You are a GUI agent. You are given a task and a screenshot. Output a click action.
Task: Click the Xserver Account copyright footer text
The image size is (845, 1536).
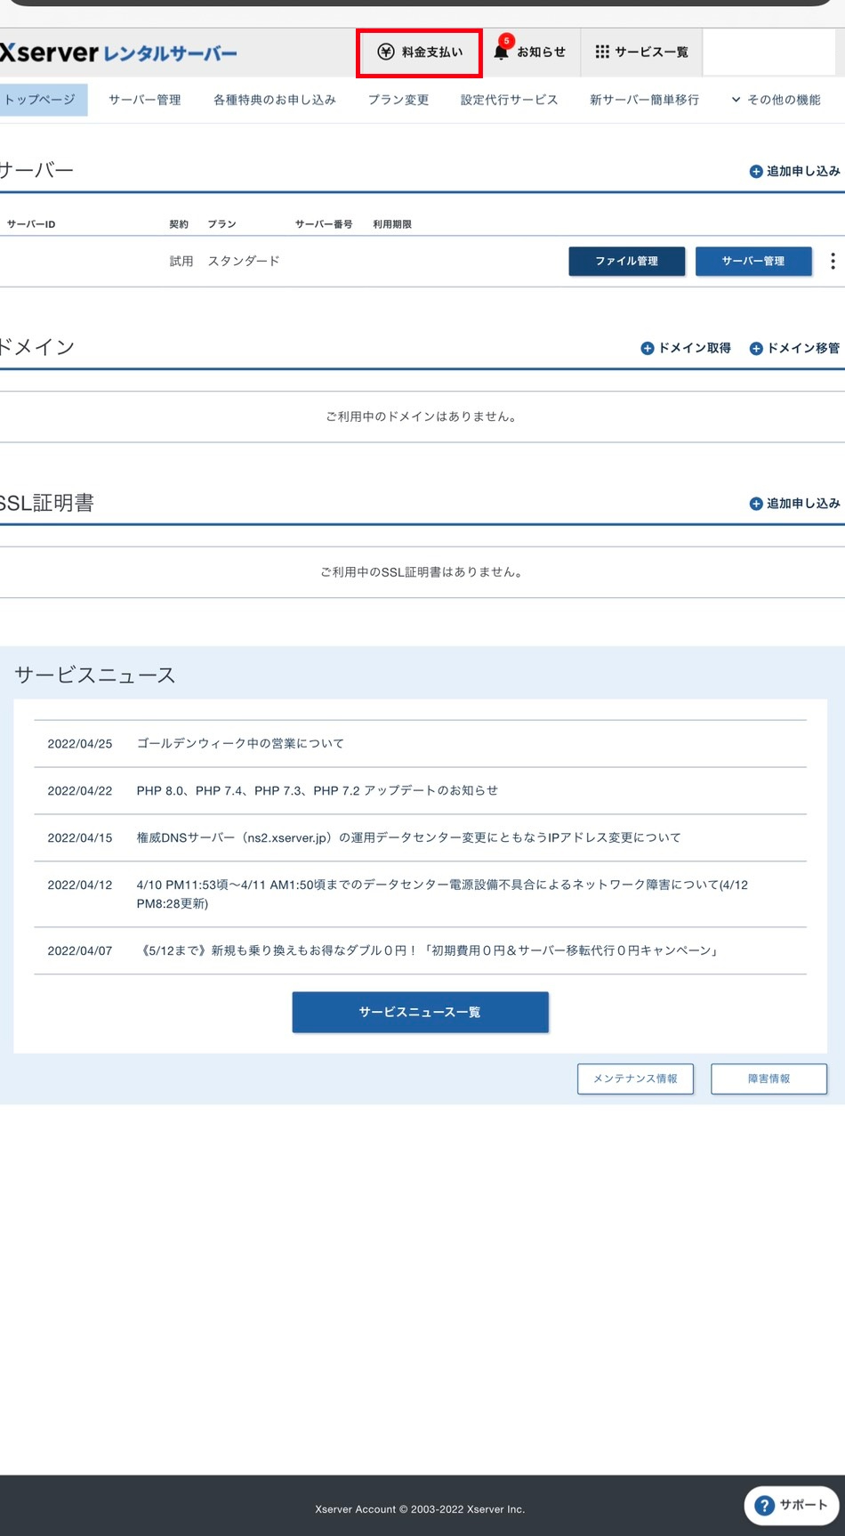[x=420, y=1509]
